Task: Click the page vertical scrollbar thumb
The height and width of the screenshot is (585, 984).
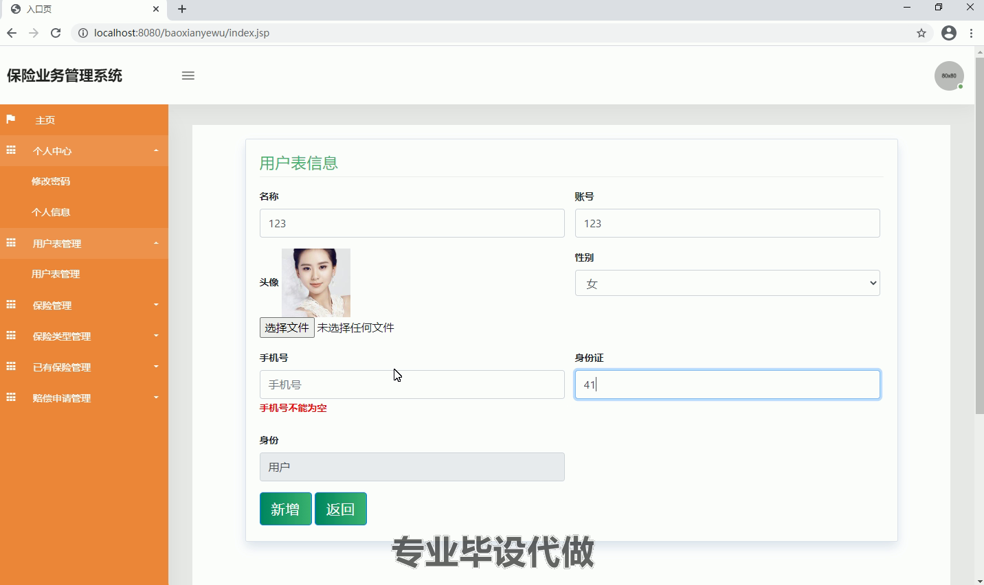Action: point(979,236)
